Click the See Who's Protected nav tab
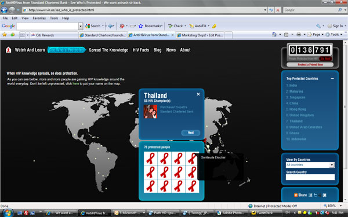The image size is (348, 217). click(67, 50)
